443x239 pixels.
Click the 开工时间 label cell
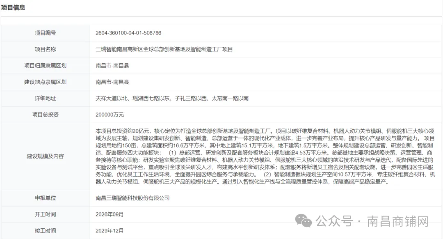(x=45, y=214)
